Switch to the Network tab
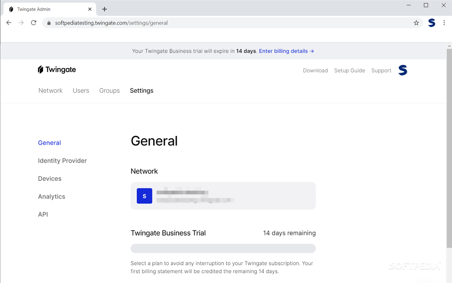 click(51, 90)
